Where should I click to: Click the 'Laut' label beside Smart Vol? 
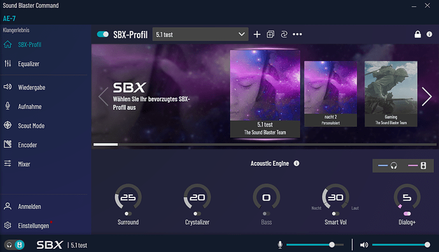tap(355, 208)
